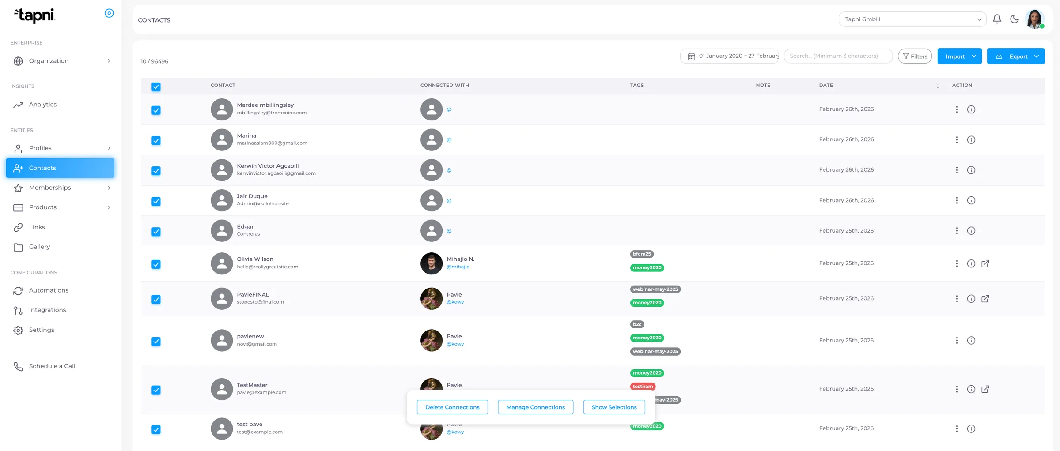Click the Manage Connections button
The width and height of the screenshot is (1060, 451).
[535, 407]
